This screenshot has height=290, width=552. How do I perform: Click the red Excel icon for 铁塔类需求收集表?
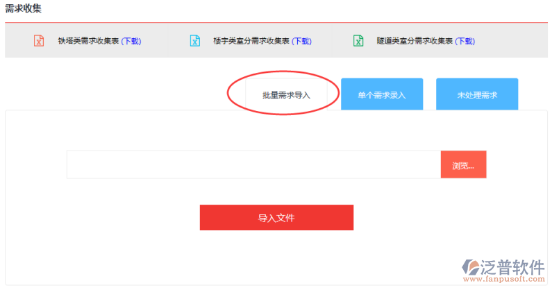tap(39, 41)
